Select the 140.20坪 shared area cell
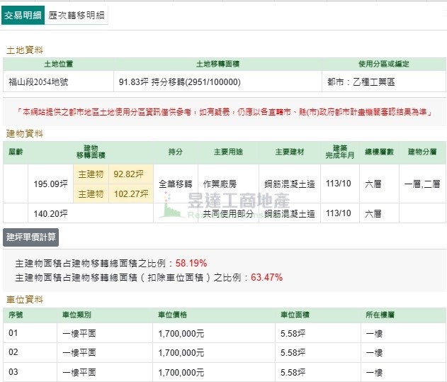The height and width of the screenshot is (382, 447). (50, 213)
